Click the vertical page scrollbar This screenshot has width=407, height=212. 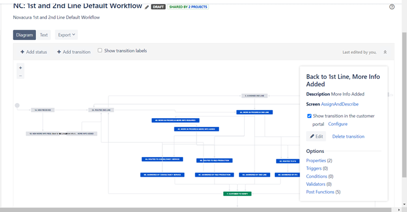(x=405, y=105)
